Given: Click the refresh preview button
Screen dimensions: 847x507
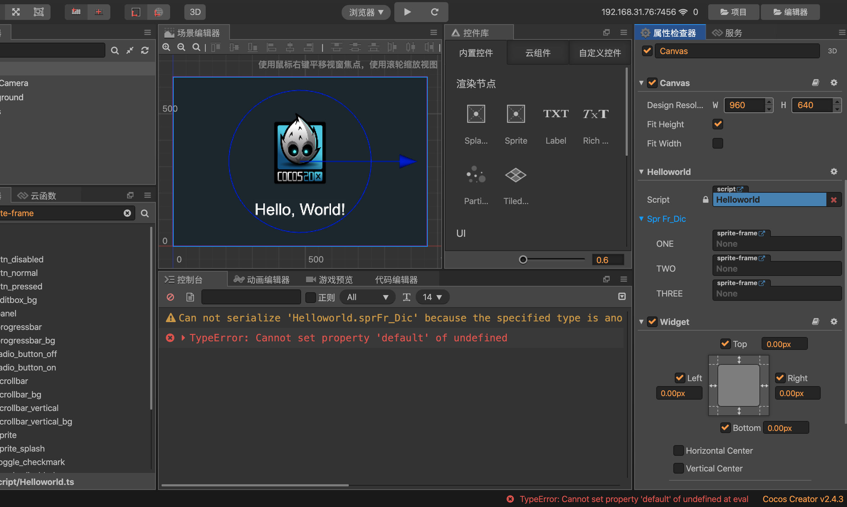Looking at the screenshot, I should [434, 12].
